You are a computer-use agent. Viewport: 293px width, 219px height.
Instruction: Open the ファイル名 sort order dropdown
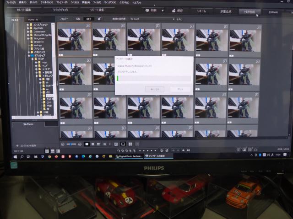click(x=152, y=19)
